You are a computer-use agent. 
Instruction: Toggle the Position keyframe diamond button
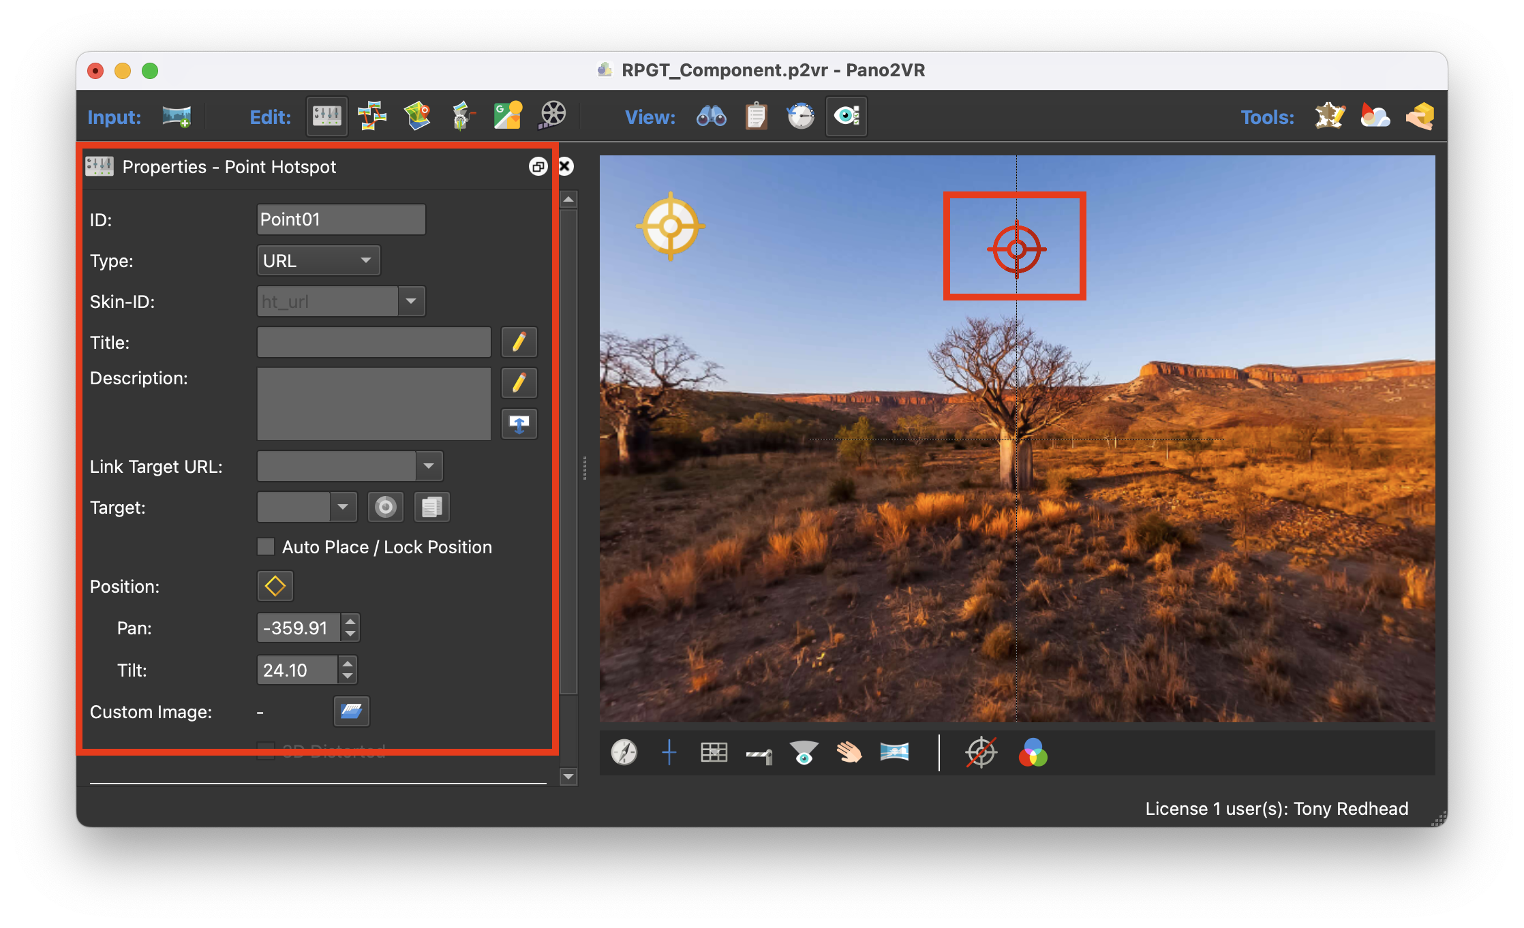[275, 586]
